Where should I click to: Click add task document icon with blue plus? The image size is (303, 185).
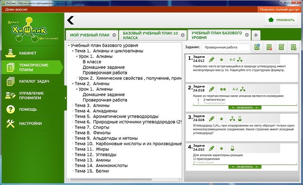pos(257,47)
